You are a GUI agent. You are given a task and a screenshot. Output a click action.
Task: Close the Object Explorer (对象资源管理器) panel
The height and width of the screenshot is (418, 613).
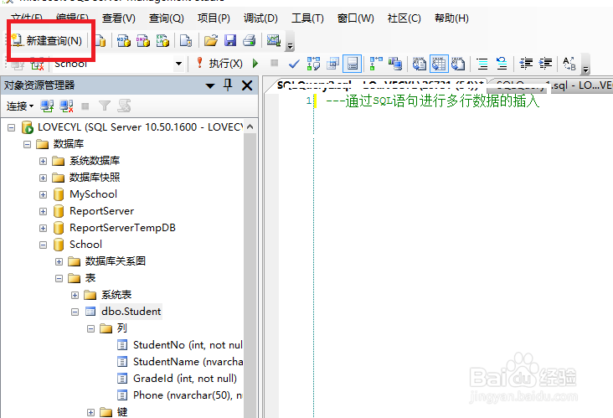pos(247,85)
